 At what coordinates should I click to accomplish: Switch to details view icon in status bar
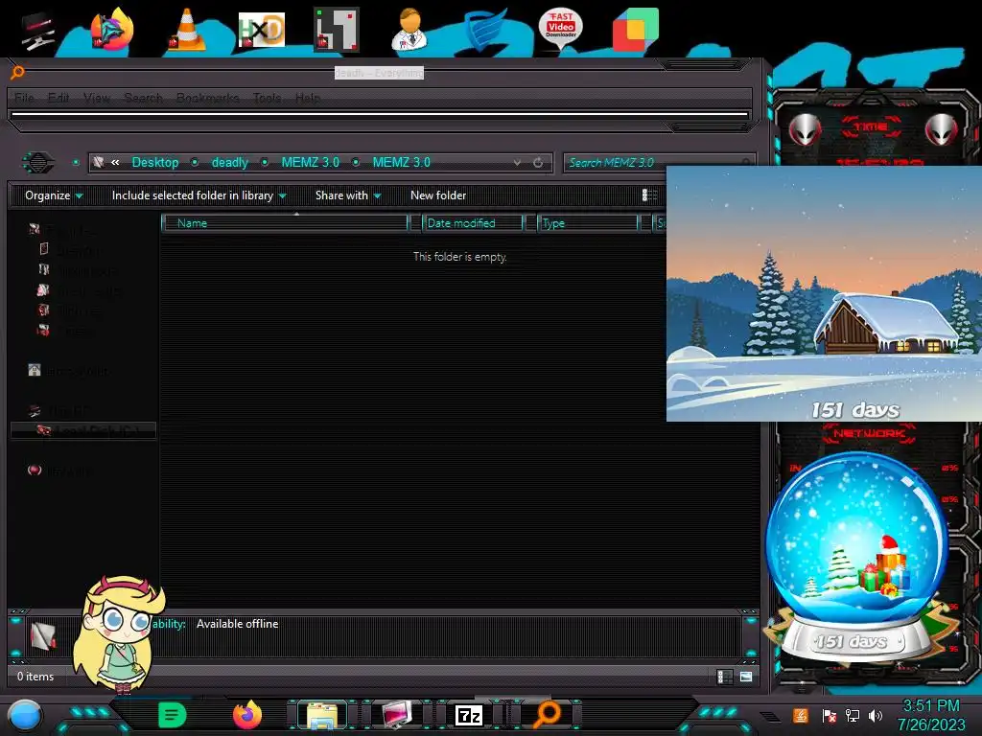click(x=725, y=677)
